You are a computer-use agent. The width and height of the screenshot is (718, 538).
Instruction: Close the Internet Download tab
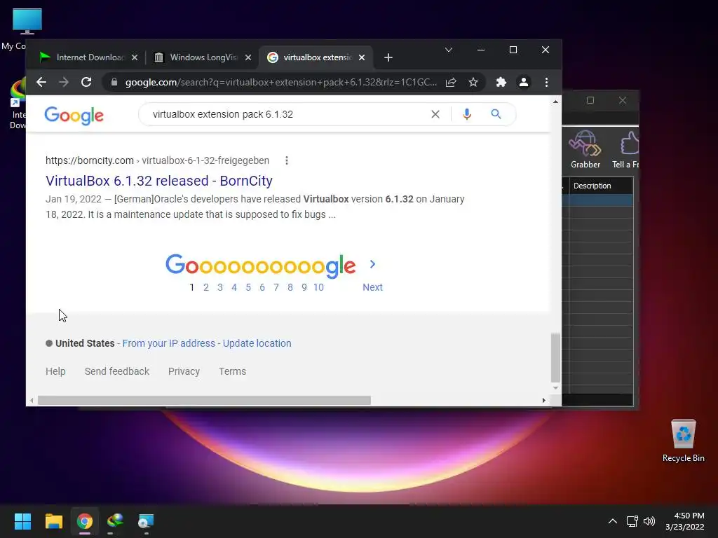click(x=135, y=57)
